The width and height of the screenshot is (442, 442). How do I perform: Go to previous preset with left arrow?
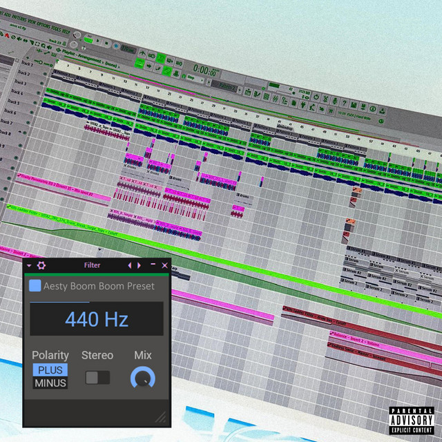129,265
